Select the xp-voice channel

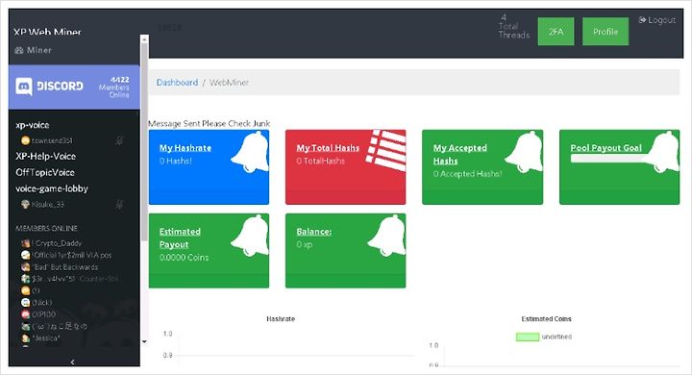[33, 125]
